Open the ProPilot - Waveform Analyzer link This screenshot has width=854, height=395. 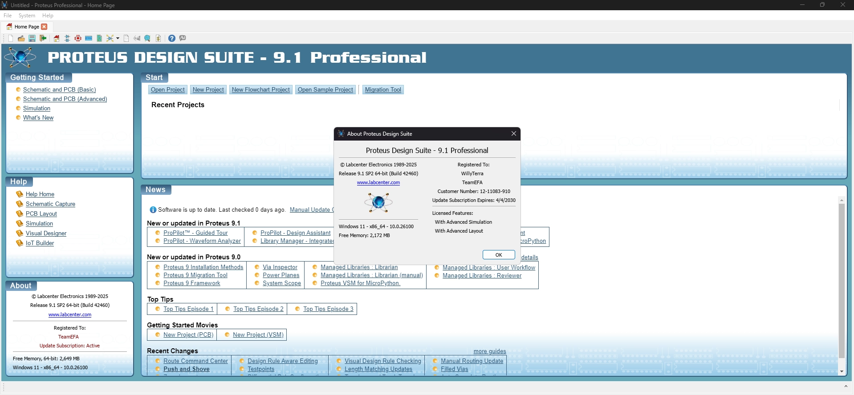click(202, 241)
